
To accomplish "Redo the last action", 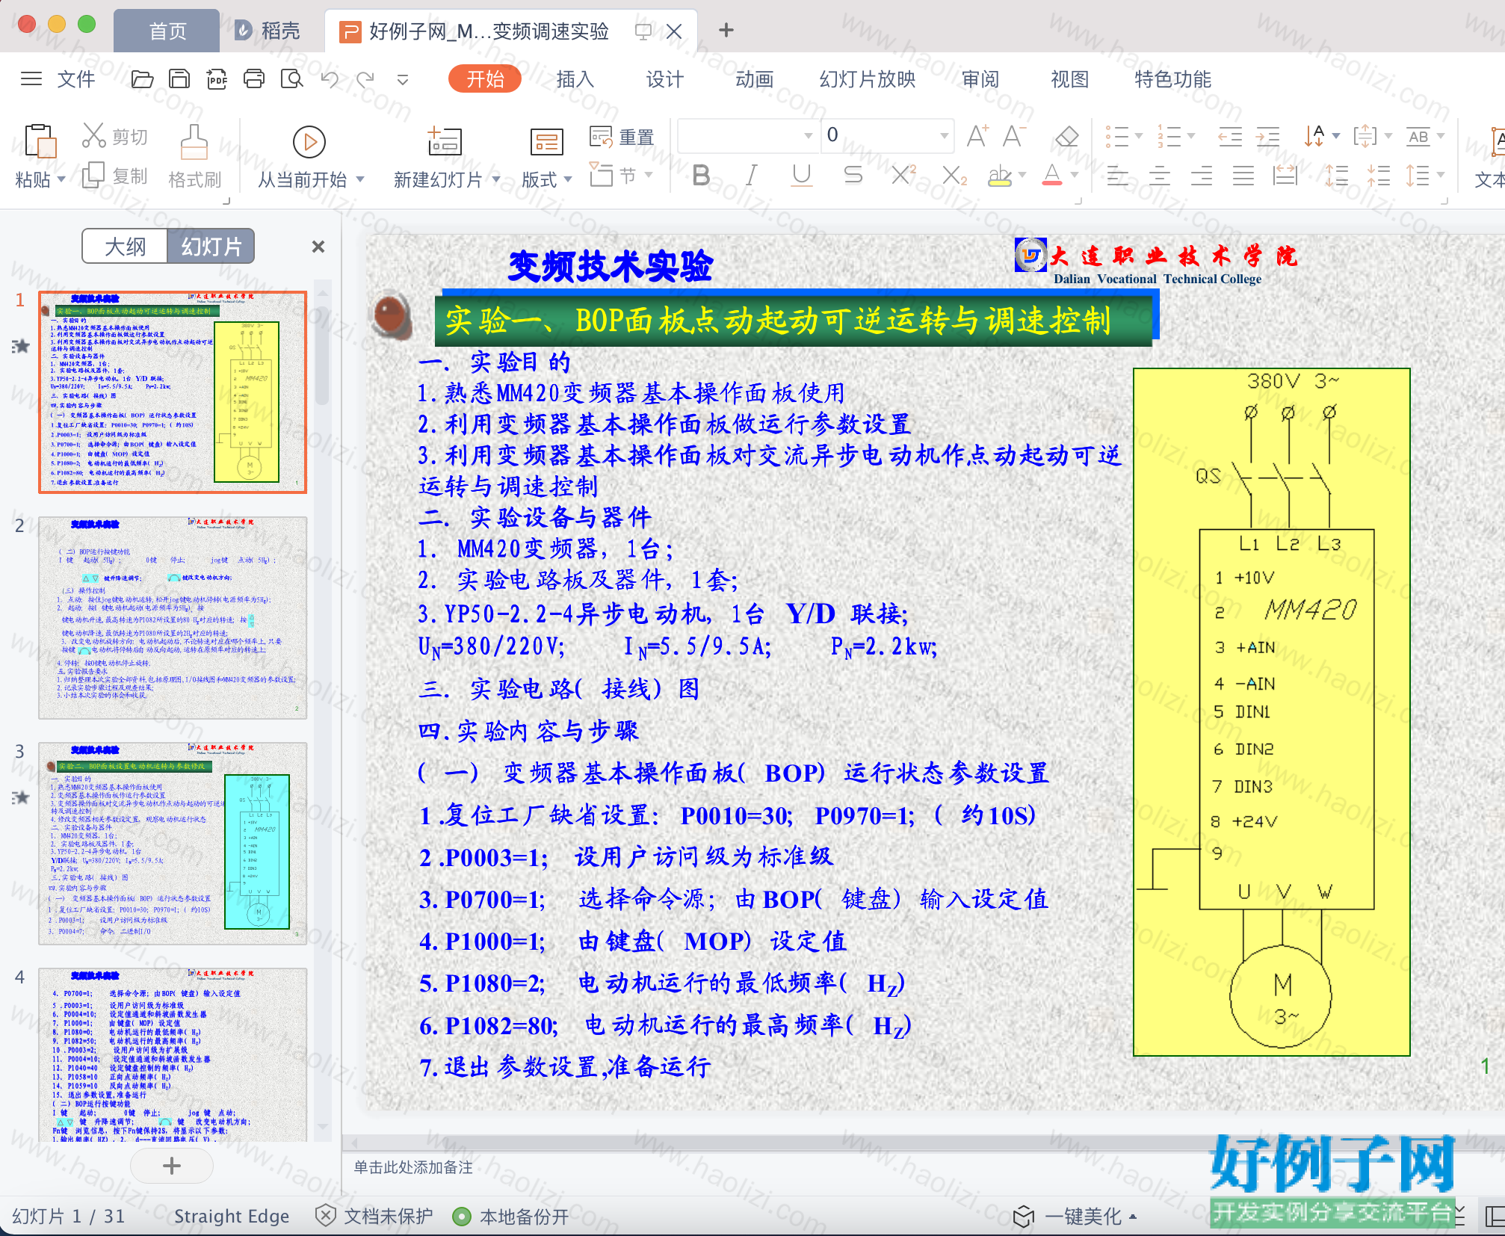I will (365, 78).
